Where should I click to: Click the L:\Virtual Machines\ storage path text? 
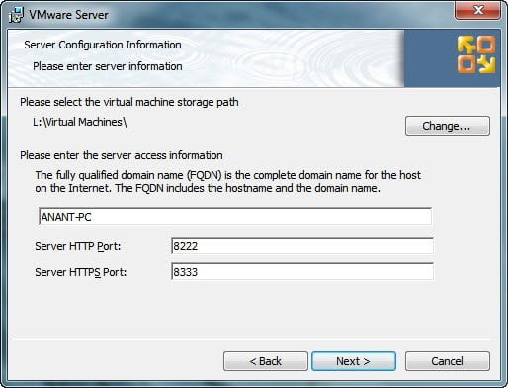point(80,122)
